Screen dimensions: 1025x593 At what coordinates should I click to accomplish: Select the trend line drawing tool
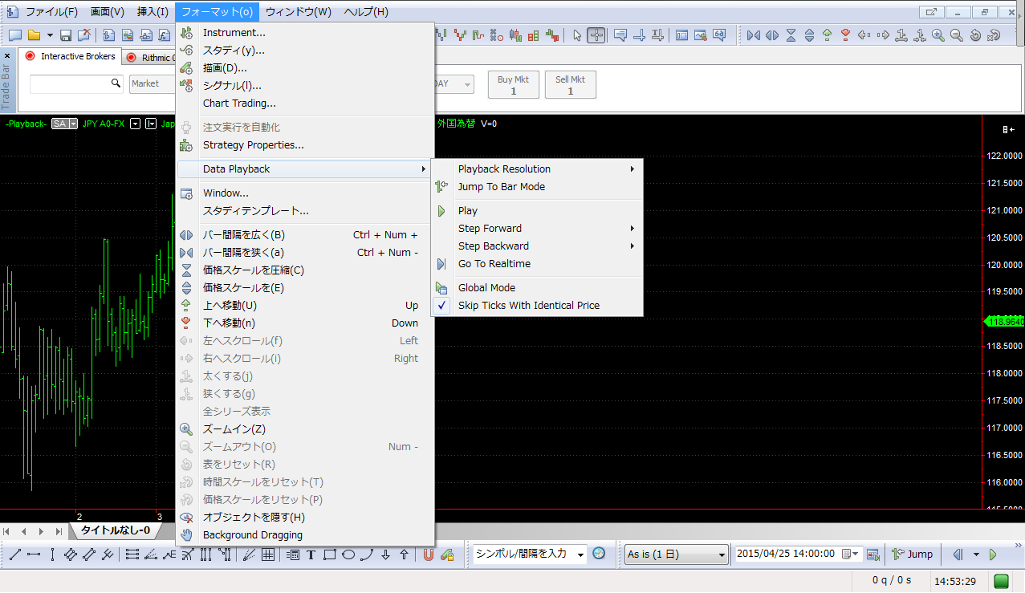pos(14,554)
